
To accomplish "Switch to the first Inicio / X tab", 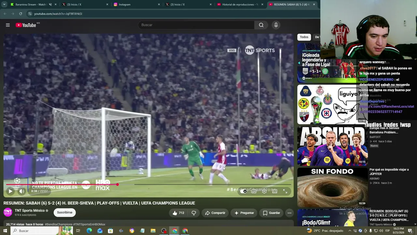I will pos(85,5).
